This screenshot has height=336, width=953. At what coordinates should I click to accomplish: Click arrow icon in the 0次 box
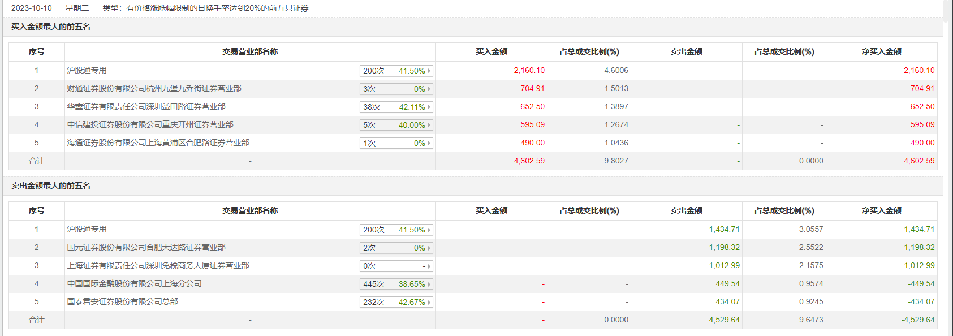[x=429, y=266]
